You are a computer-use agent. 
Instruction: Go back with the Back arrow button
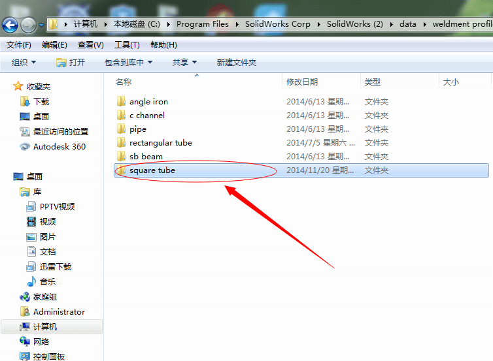click(10, 25)
